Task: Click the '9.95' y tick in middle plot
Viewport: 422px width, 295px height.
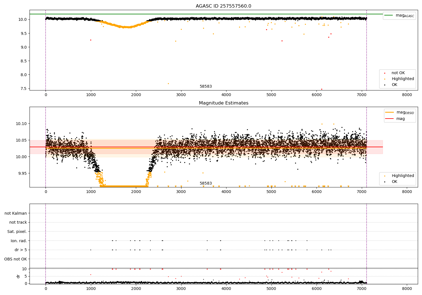Action: tap(23, 173)
